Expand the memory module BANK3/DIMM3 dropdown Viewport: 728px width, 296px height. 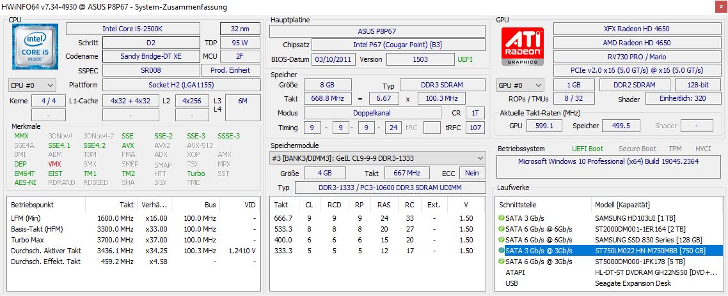coord(377,158)
